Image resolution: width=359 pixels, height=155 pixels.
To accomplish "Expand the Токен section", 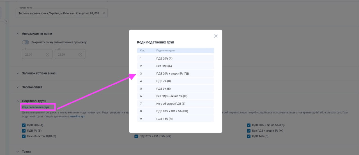I will [18, 152].
